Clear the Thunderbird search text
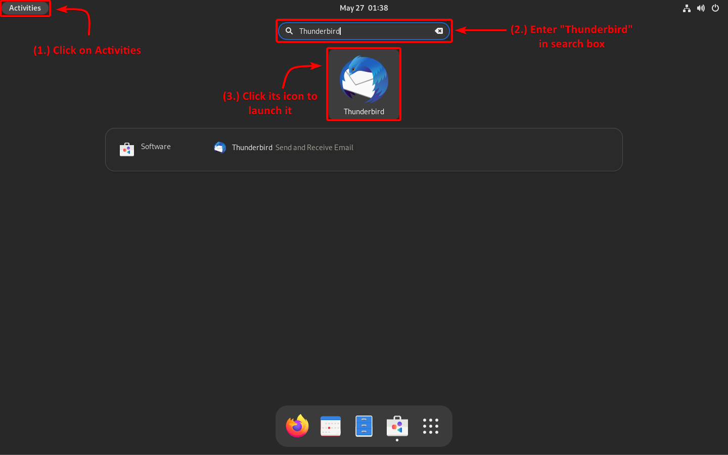The image size is (728, 455). [x=439, y=31]
